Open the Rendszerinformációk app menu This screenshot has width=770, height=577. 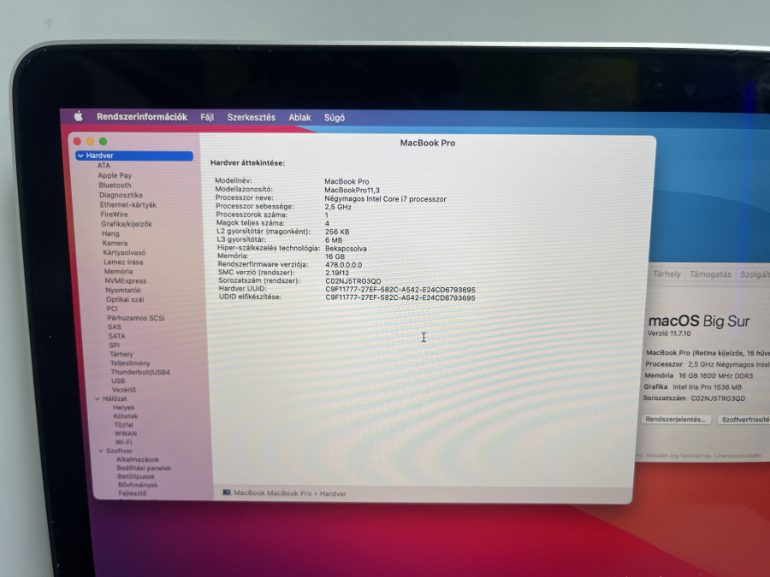(142, 117)
